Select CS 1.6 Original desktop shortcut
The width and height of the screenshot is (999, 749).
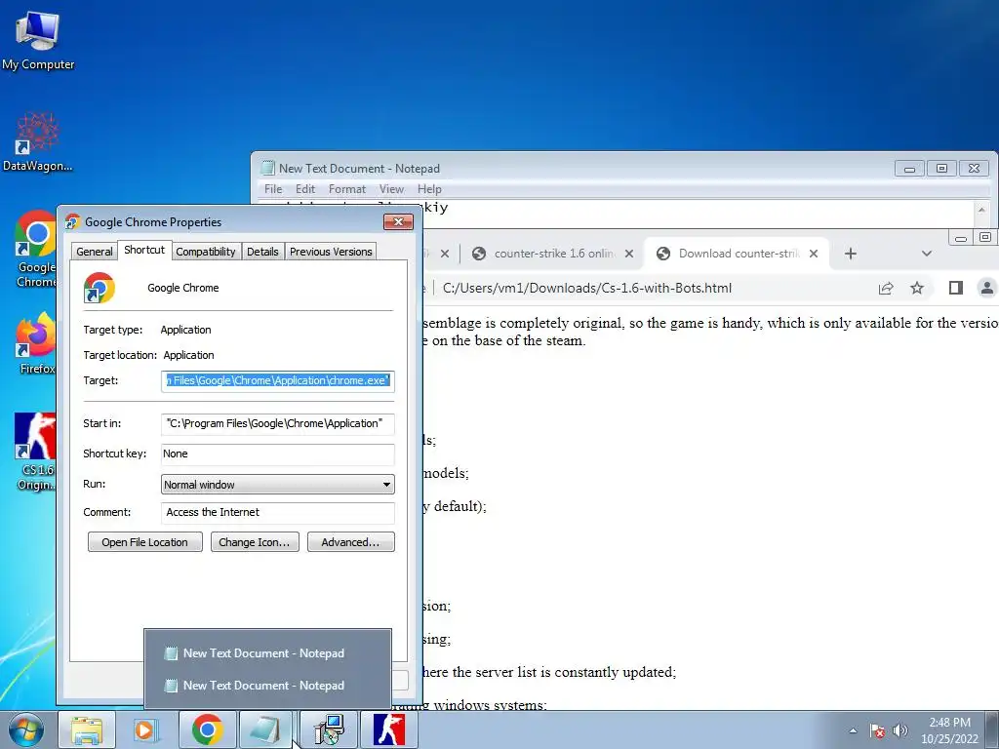click(36, 452)
